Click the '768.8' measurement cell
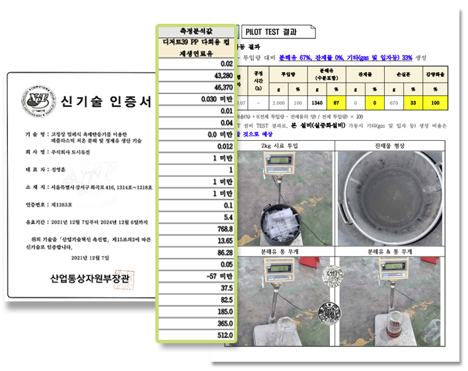Viewport: 468px width, 371px height. tap(196, 229)
